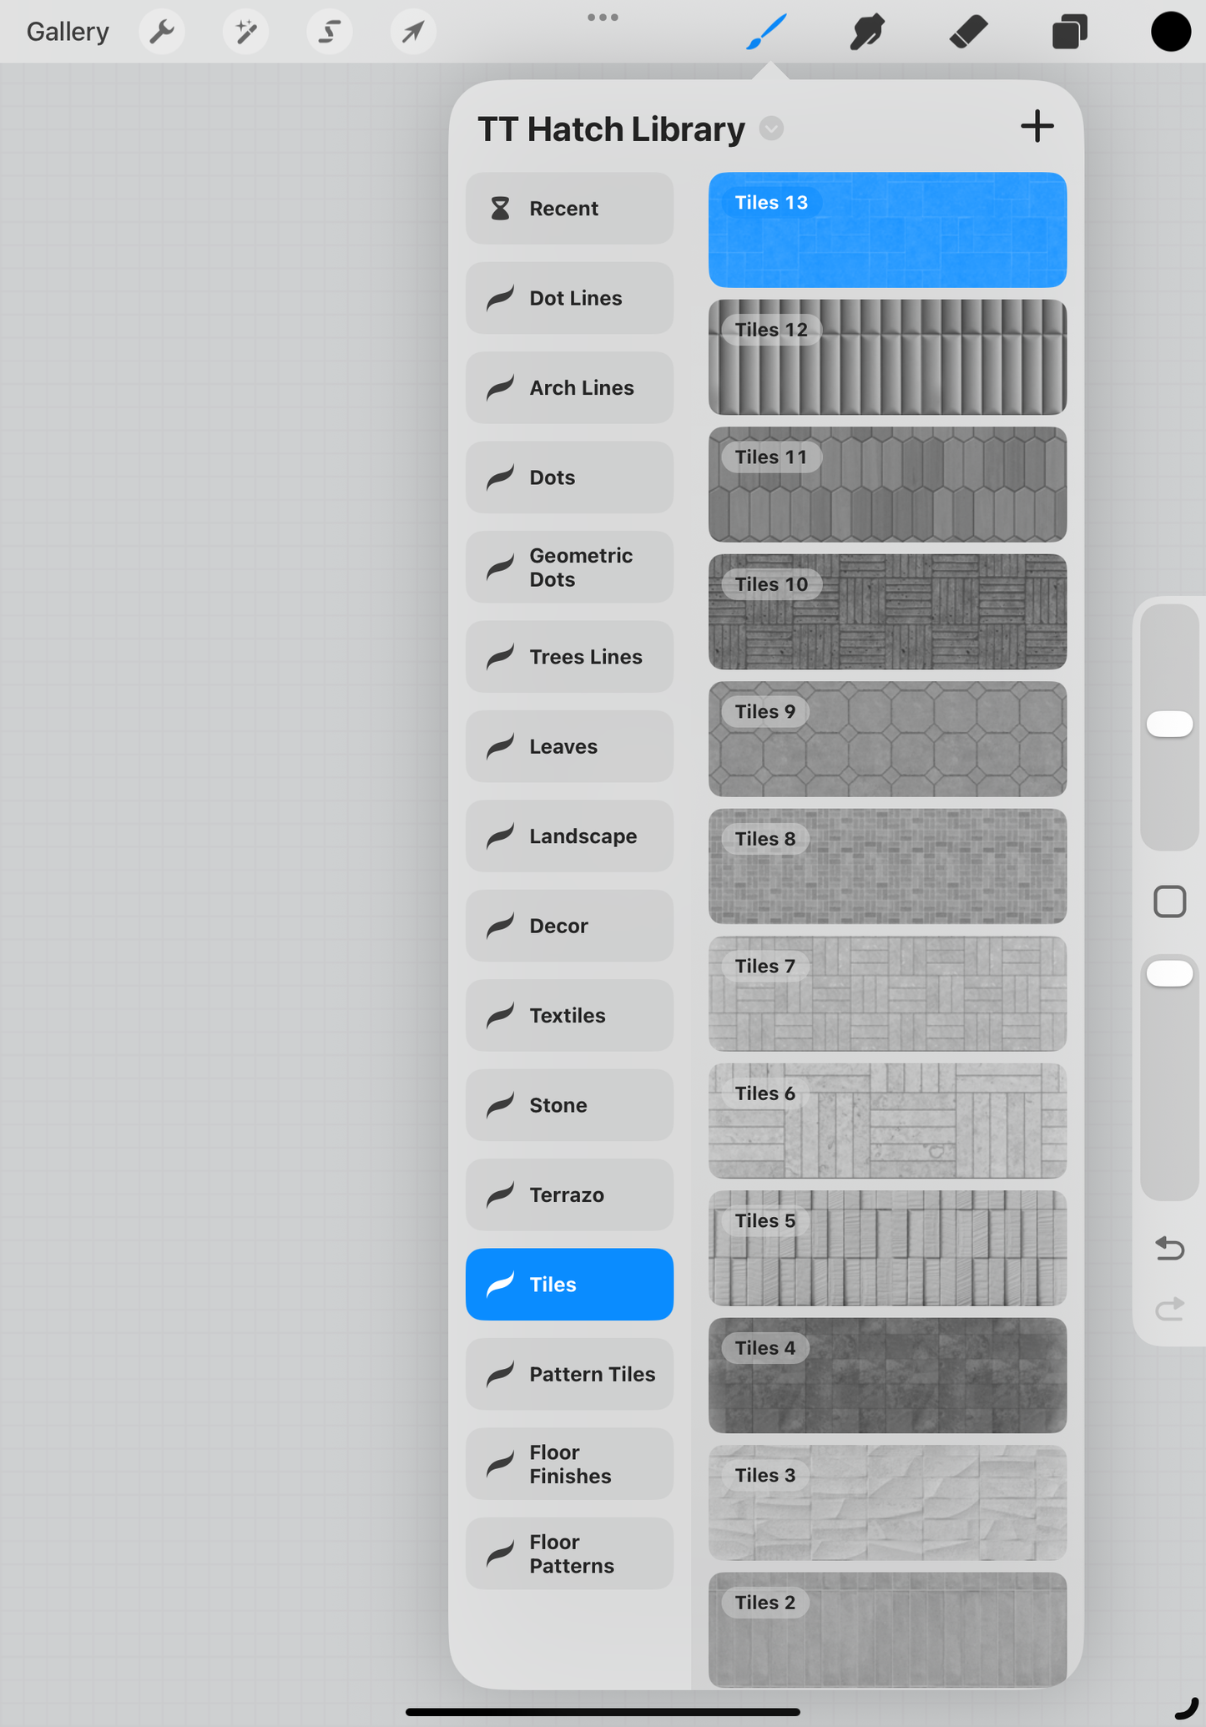The image size is (1206, 1727).
Task: Tap the three-dot multitasking menu
Action: pos(603,18)
